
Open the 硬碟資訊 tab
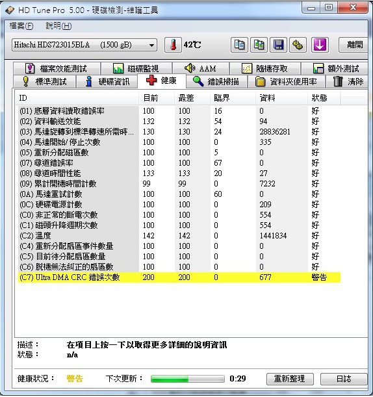pos(107,81)
